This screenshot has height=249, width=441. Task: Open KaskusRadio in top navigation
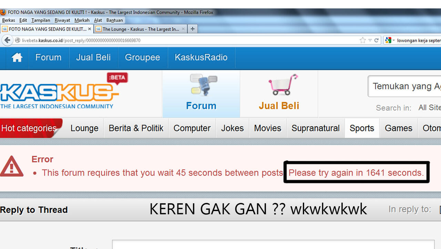[201, 57]
